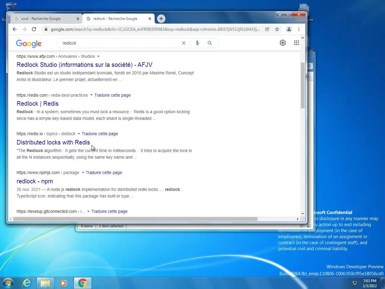Click the 'https://www.npmjs.com' result URL text
The height and width of the screenshot is (289, 385).
pos(38,172)
